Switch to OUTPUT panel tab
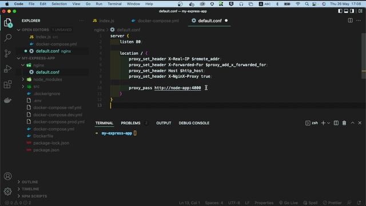366x206 pixels. 164,123
